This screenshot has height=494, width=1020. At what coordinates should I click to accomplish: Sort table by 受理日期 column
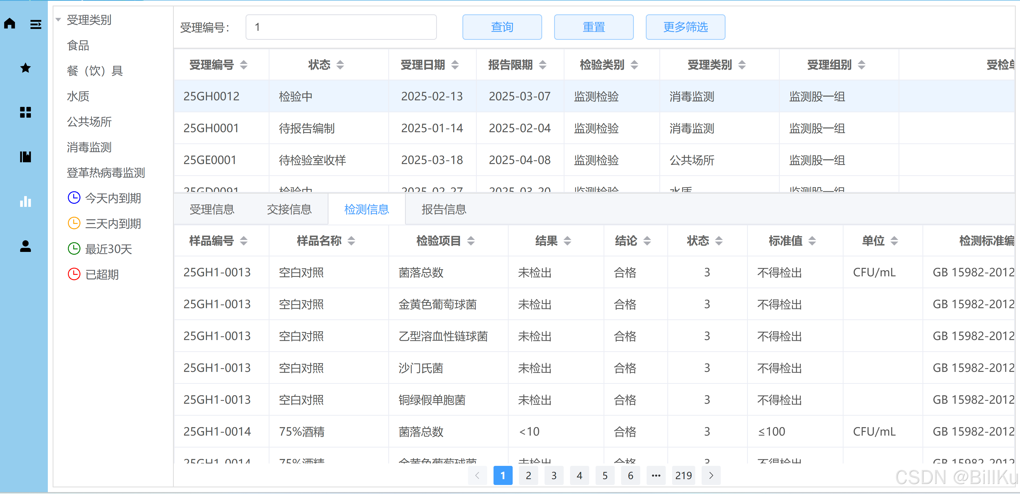point(455,65)
